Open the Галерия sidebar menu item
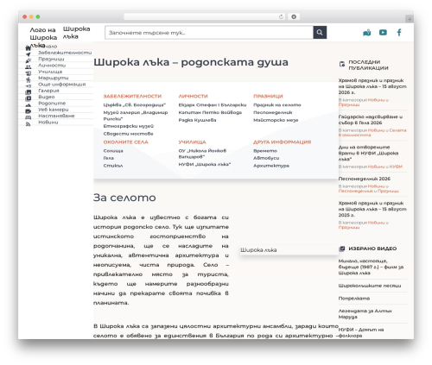Screen dimensions: 432x365 click(48, 91)
